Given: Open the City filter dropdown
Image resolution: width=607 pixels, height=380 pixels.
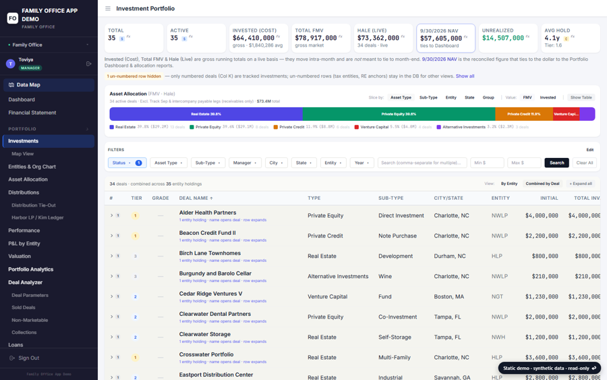Looking at the screenshot, I should tap(276, 163).
